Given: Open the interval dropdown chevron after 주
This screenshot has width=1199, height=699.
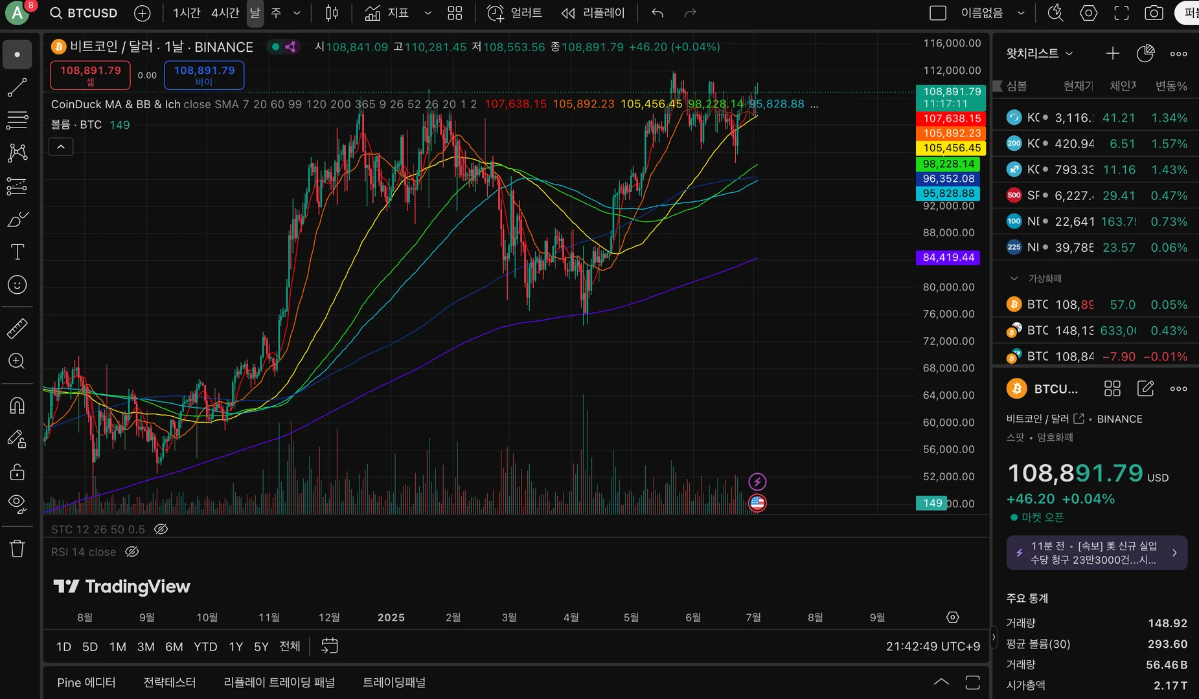Looking at the screenshot, I should pyautogui.click(x=297, y=13).
